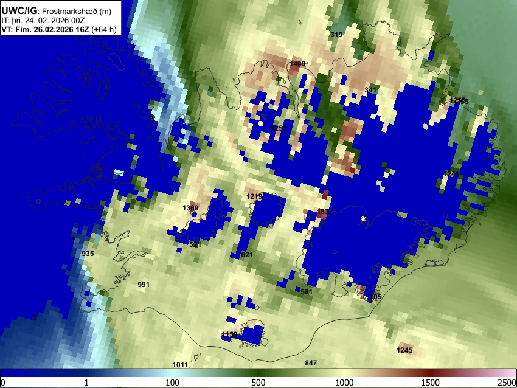The height and width of the screenshot is (388, 517).
Task: Click the map value 1159
Action: point(229,335)
